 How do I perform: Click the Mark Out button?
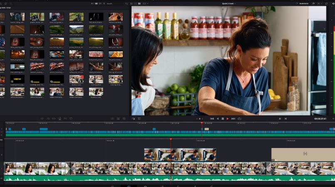click(285, 118)
